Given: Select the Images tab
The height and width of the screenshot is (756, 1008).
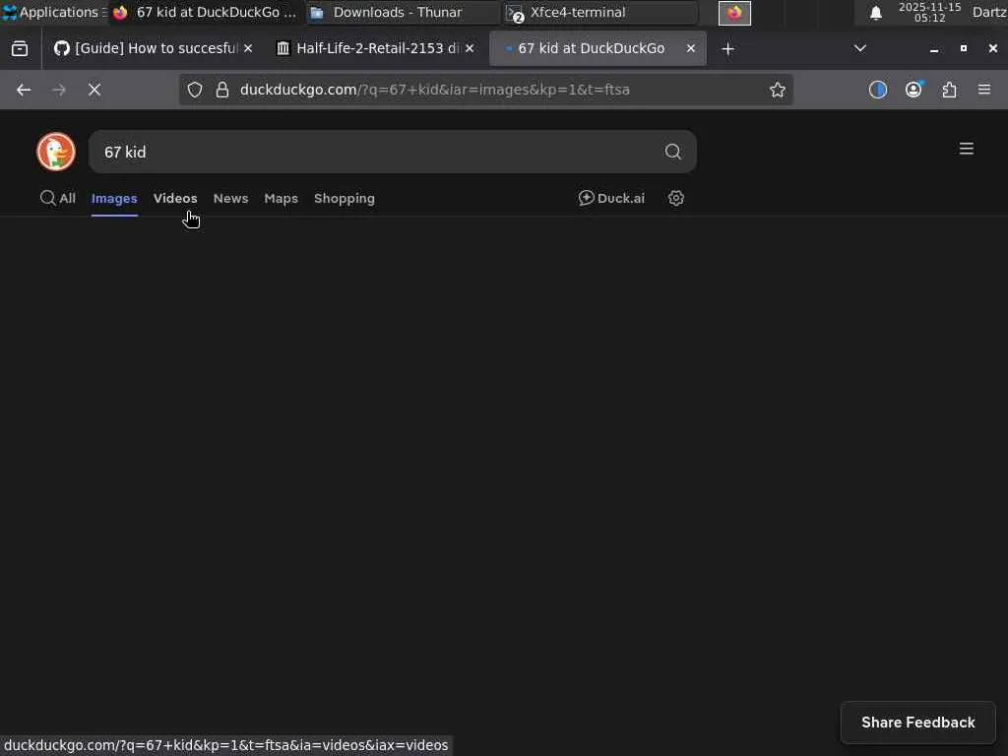Looking at the screenshot, I should [114, 198].
